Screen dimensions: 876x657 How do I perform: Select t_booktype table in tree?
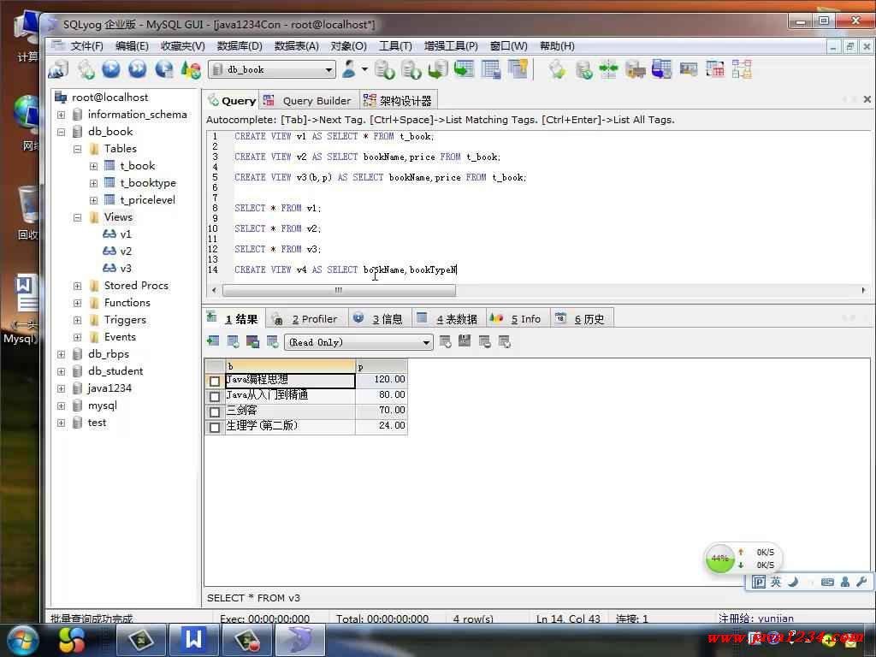[147, 183]
